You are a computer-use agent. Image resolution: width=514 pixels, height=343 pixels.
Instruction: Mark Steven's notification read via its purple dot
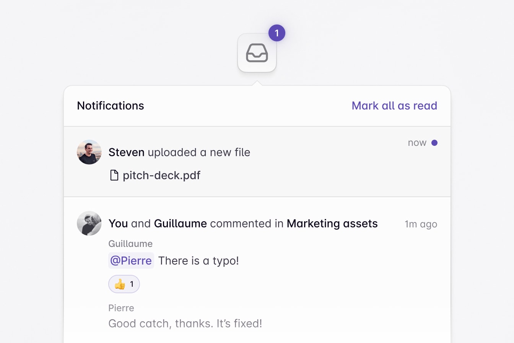[435, 142]
